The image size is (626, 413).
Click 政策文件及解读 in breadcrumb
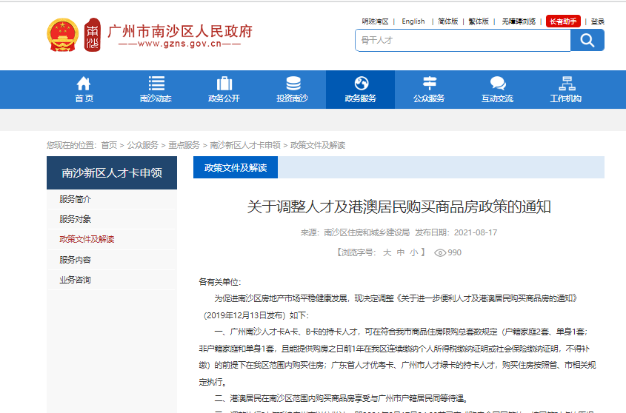click(318, 145)
